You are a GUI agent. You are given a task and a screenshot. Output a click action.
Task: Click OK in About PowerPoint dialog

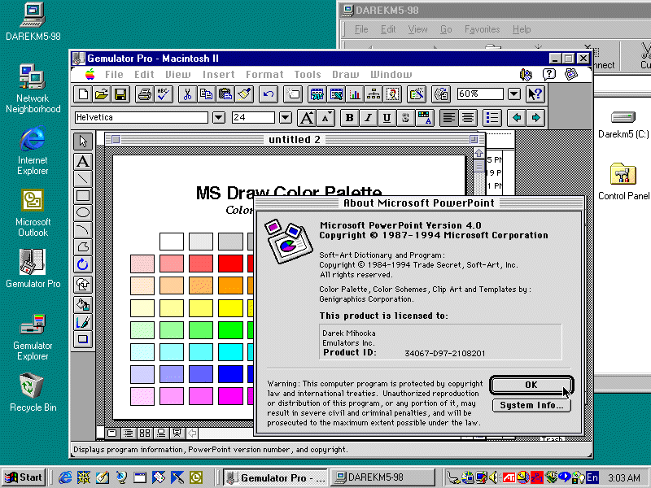(x=531, y=385)
